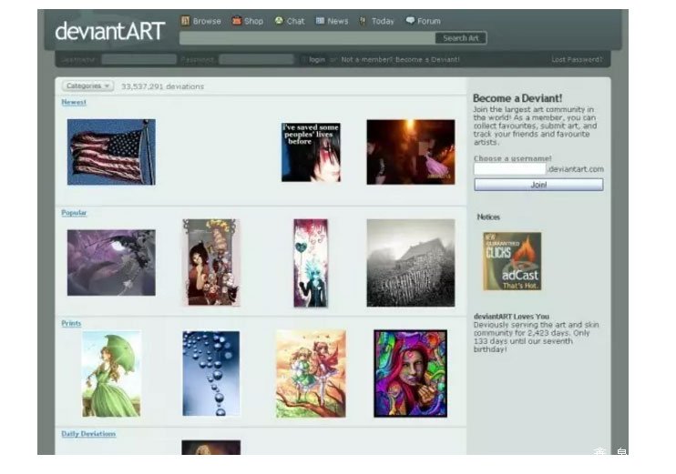Open the News navigation icon

(321, 21)
